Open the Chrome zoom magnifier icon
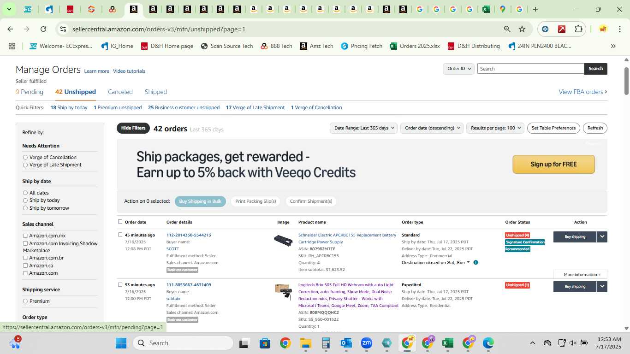The image size is (630, 354). point(507,29)
